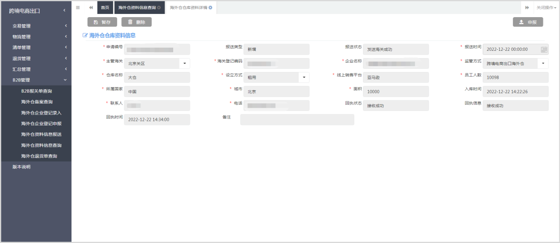The height and width of the screenshot is (243, 560).
Task: Click the 员工人数 field showing 10098
Action: [515, 77]
